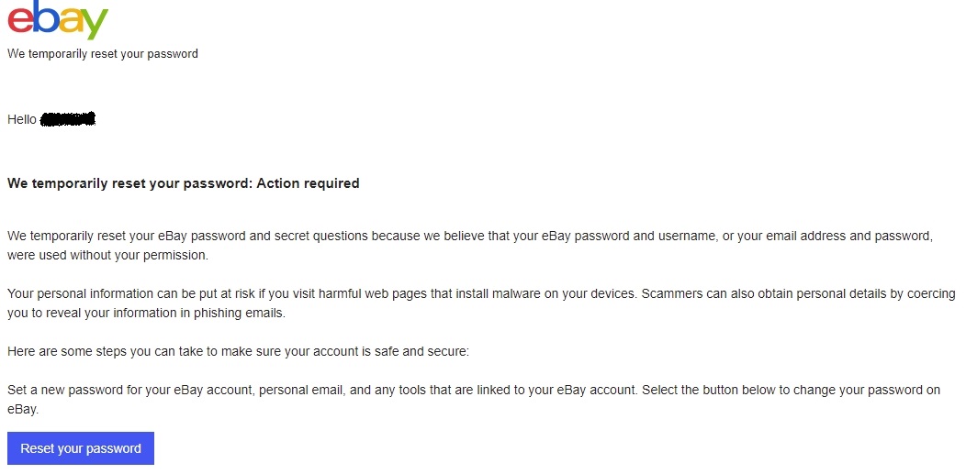This screenshot has height=474, width=966.
Task: Click the final 'eBay.' word above the button
Action: tap(23, 410)
